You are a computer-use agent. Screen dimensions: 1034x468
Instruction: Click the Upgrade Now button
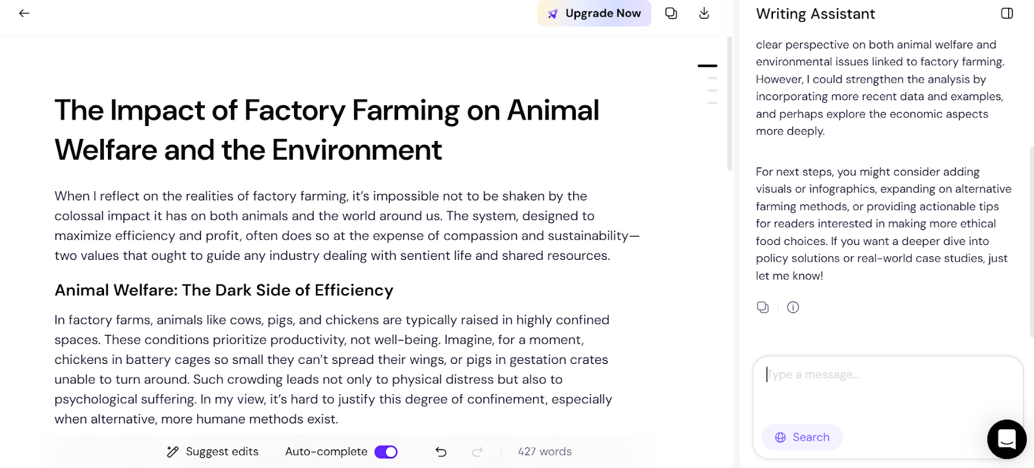tap(594, 14)
